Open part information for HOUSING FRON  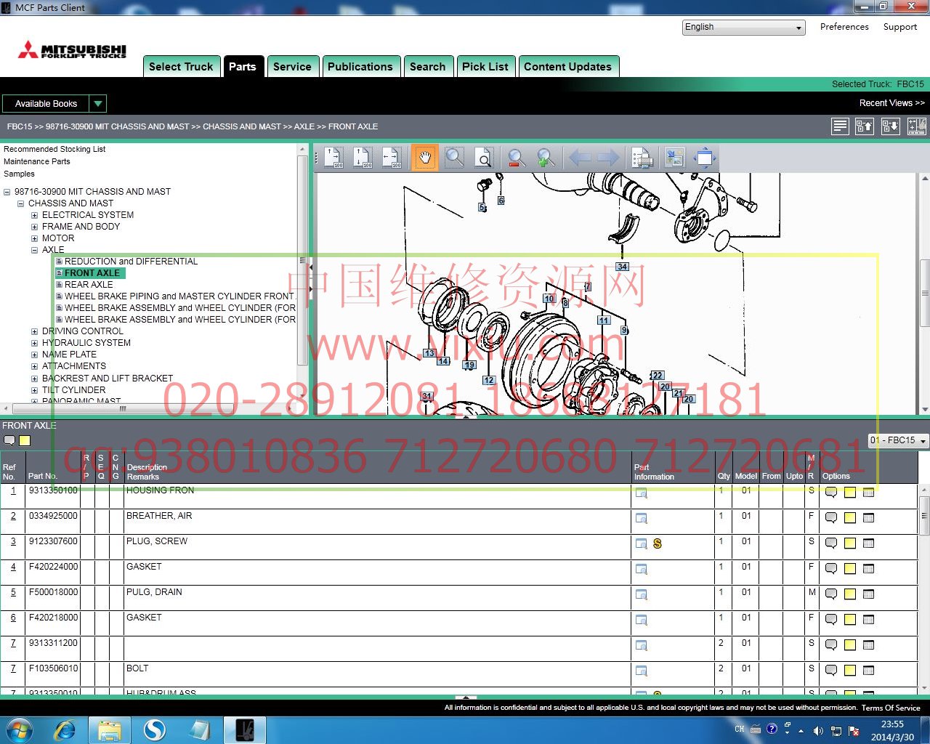coord(641,493)
